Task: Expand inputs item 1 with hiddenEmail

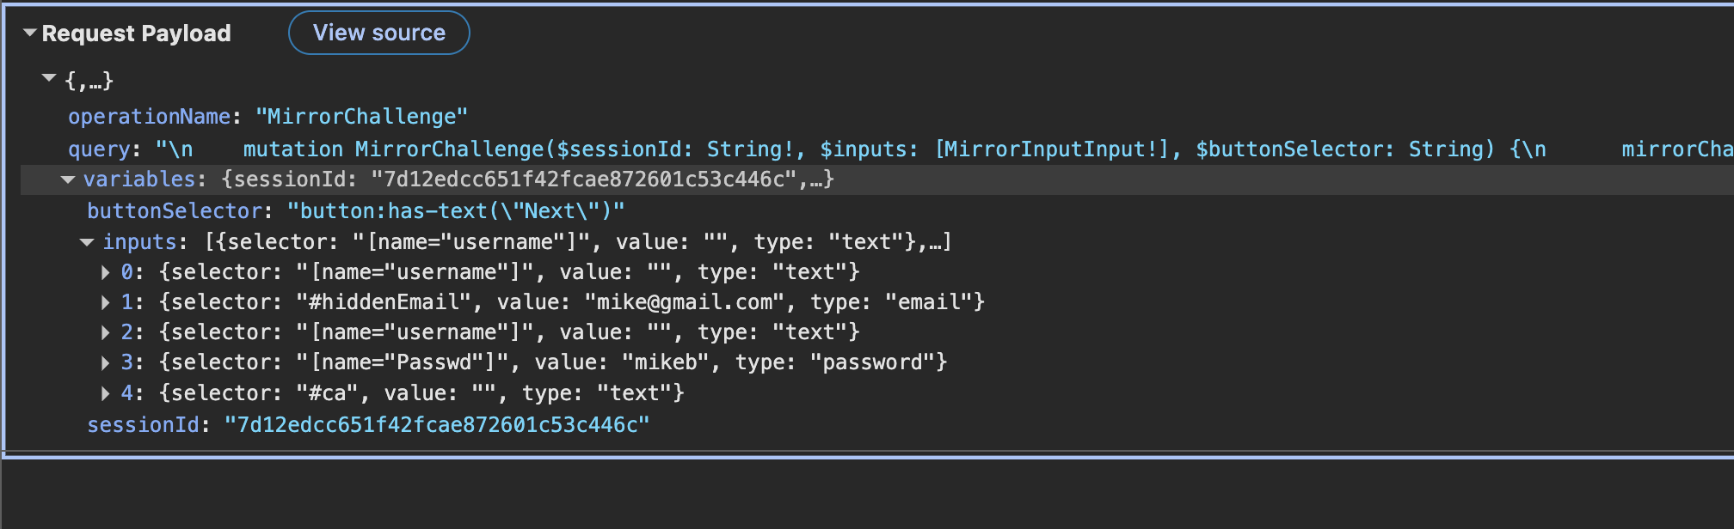Action: click(x=106, y=302)
